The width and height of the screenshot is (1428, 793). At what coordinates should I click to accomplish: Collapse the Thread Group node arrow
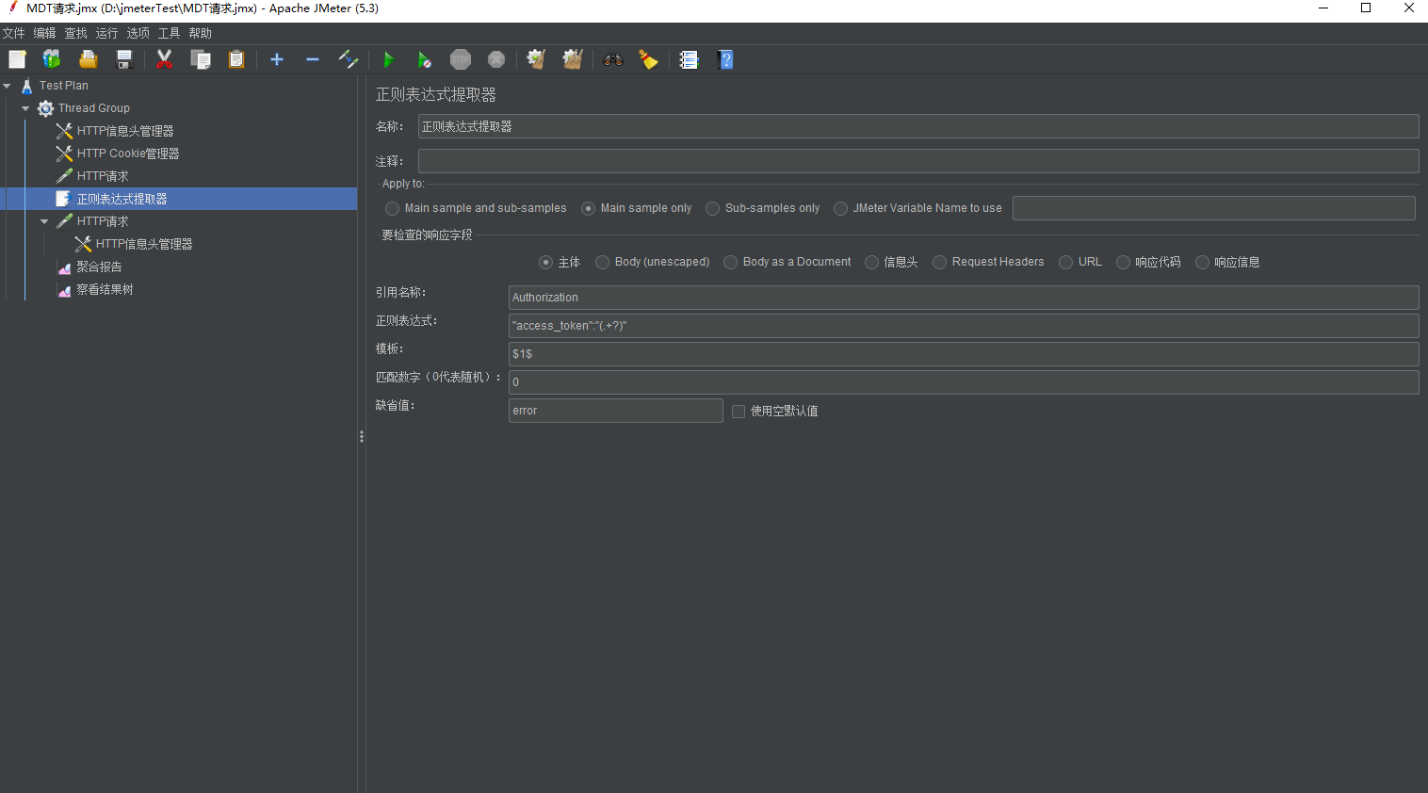point(25,108)
